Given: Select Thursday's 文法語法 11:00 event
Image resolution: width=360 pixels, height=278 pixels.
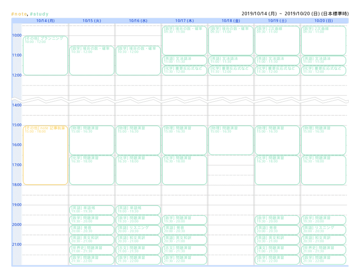Looking at the screenshot, I should 184,60.
